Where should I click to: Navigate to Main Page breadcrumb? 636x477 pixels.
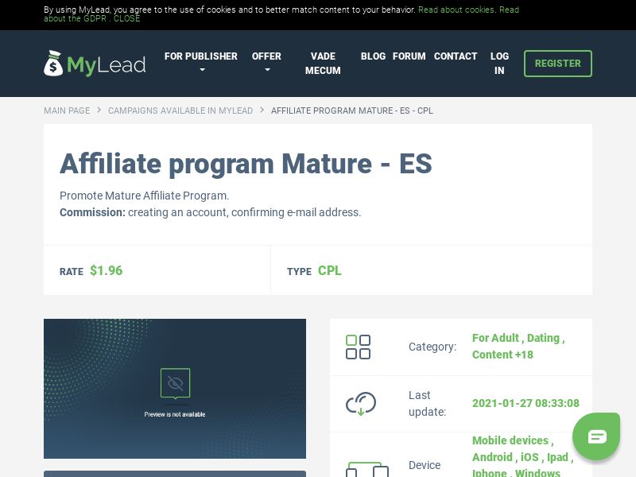pyautogui.click(x=67, y=111)
